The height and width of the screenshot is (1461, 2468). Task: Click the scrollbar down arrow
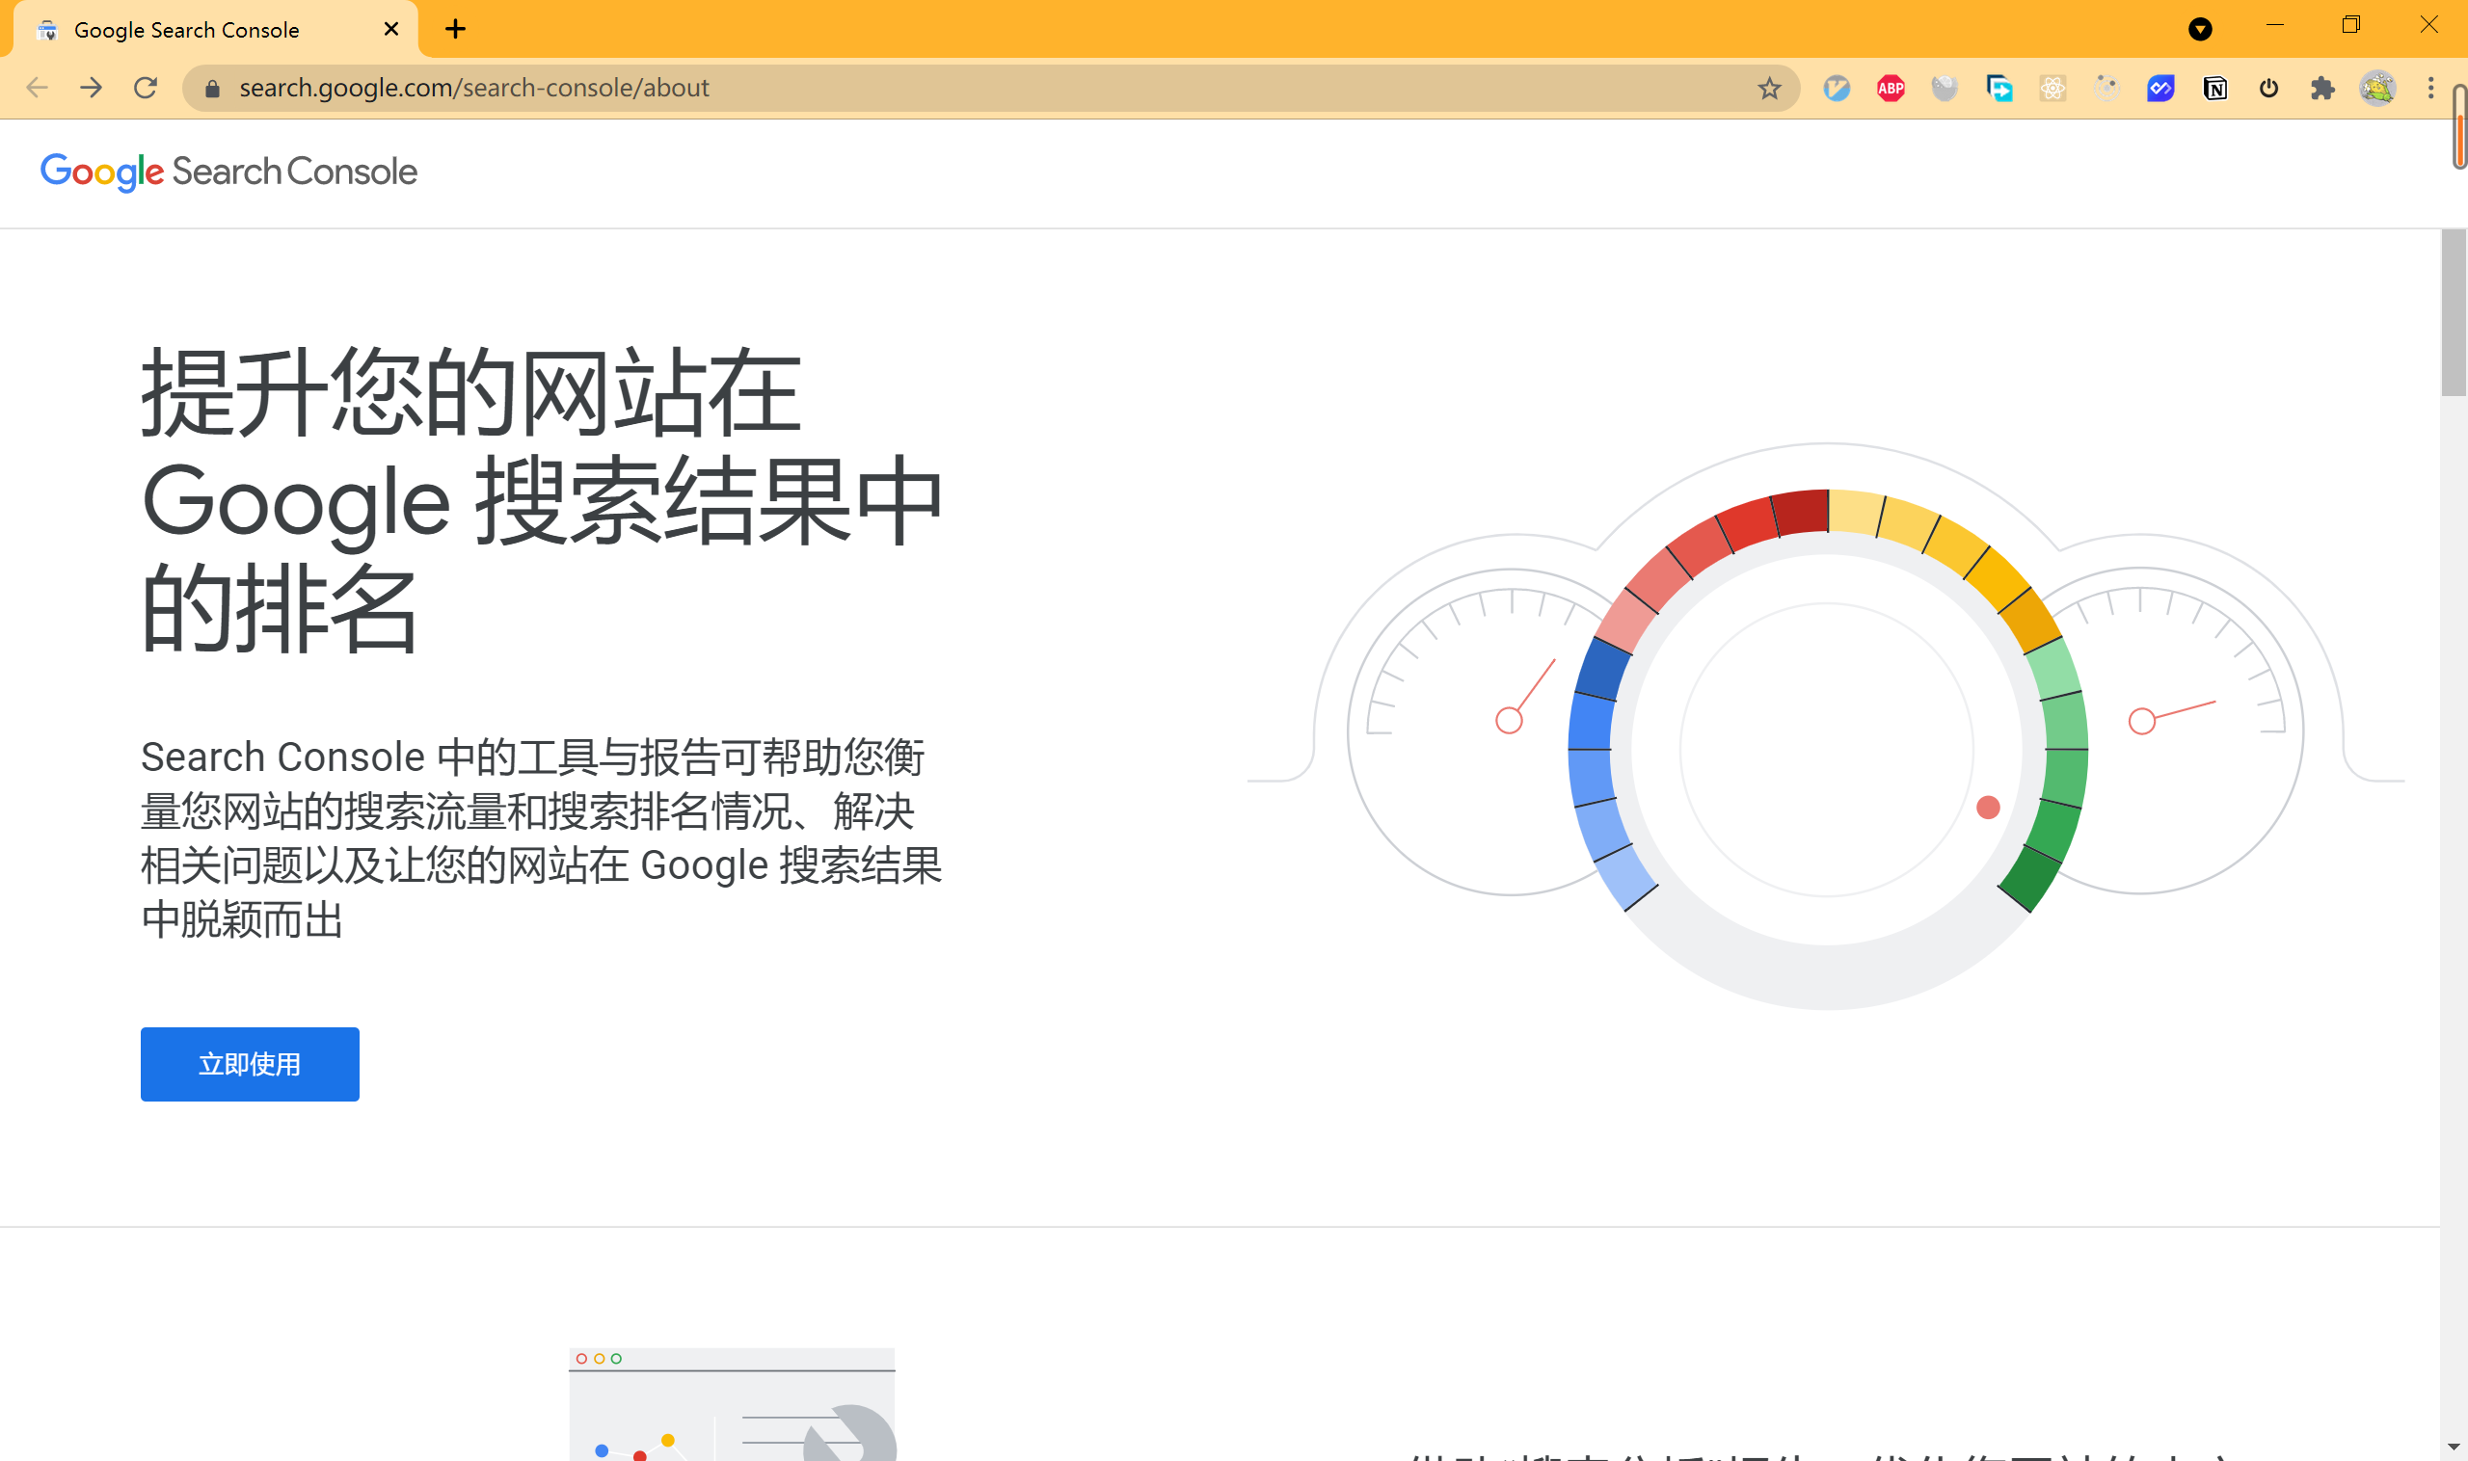pyautogui.click(x=2454, y=1448)
